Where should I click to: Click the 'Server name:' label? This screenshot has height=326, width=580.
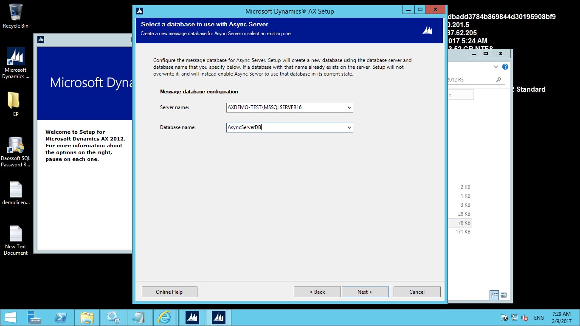point(175,107)
